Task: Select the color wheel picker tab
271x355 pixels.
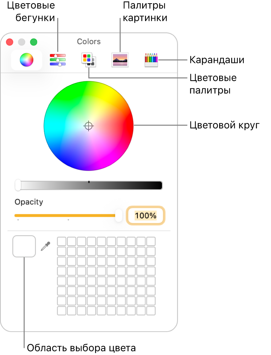Action: coord(26,60)
